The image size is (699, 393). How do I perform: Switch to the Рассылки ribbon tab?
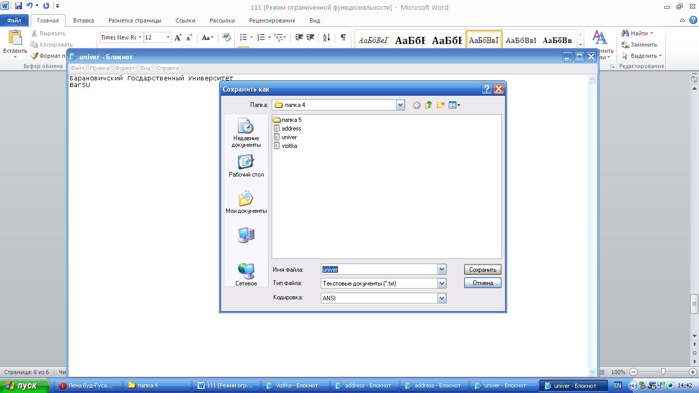[222, 20]
